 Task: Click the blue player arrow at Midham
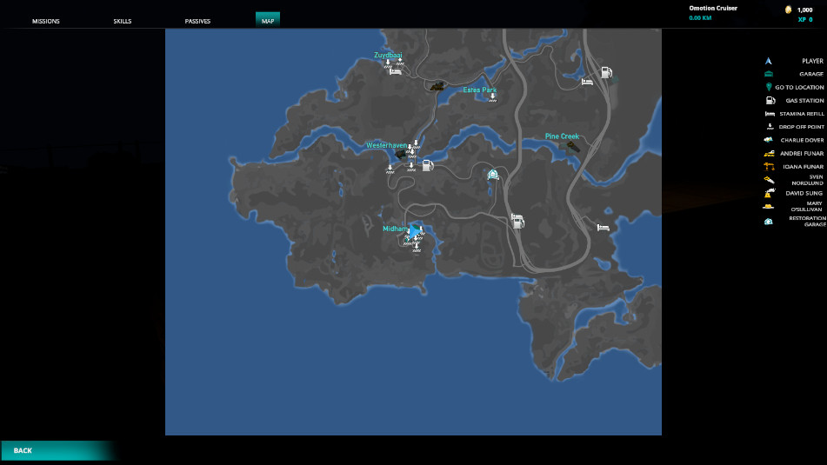coord(417,230)
